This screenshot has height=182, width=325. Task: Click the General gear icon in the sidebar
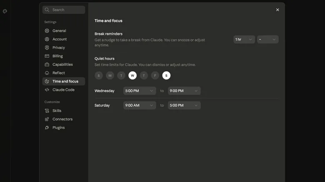coord(47,31)
